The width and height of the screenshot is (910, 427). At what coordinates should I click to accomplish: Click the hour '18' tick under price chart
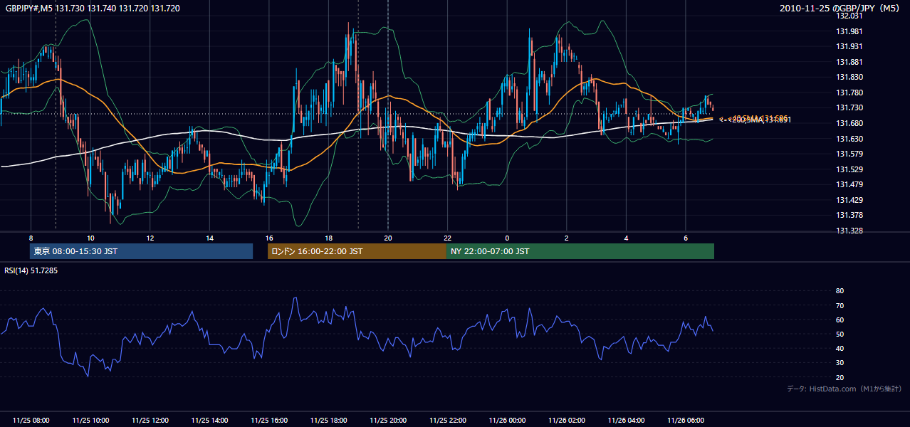point(328,237)
